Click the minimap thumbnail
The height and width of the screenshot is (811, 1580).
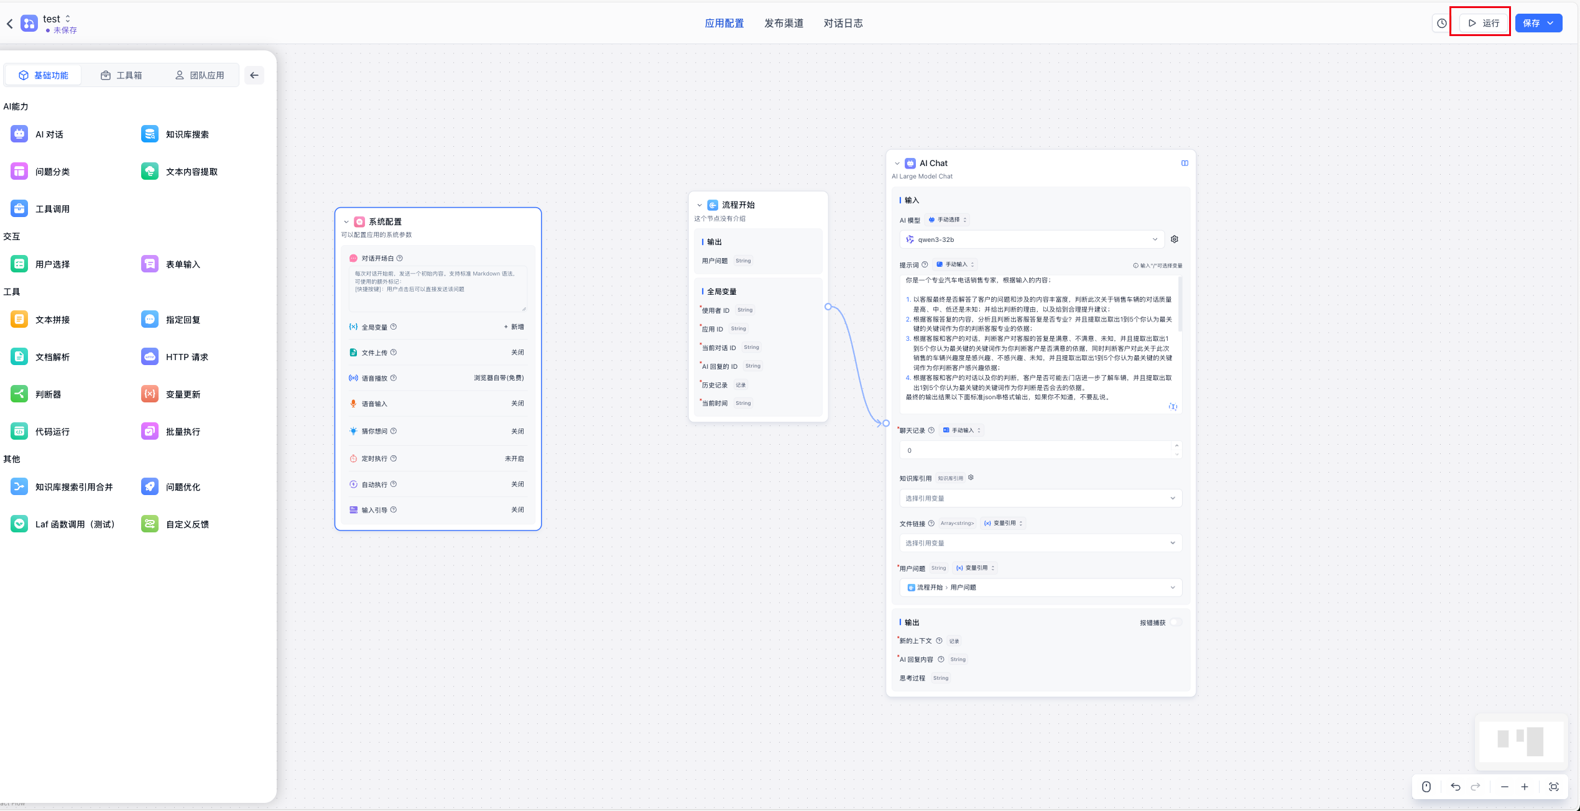tap(1521, 741)
